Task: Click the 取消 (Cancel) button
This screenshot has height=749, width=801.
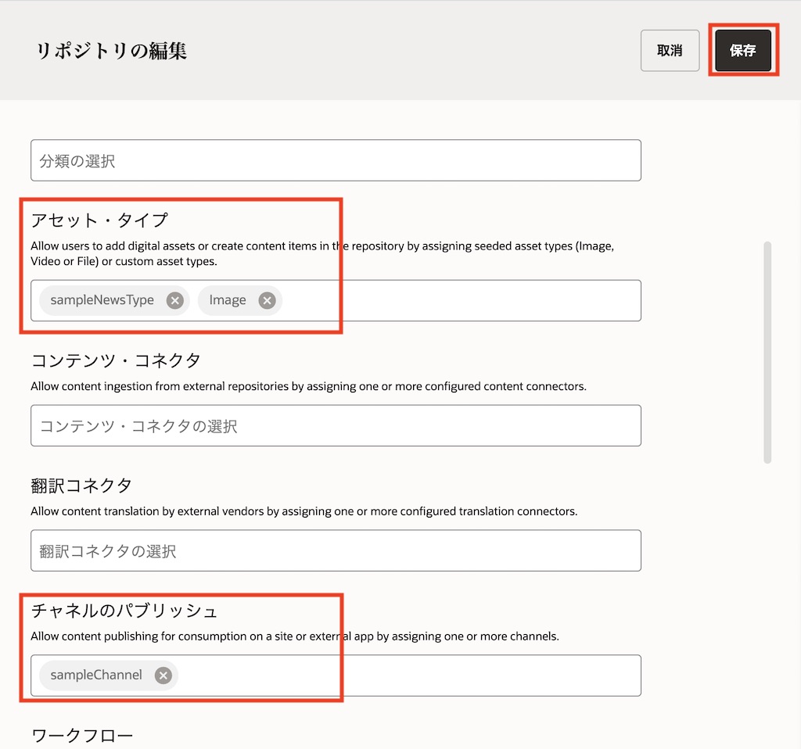Action: click(670, 51)
